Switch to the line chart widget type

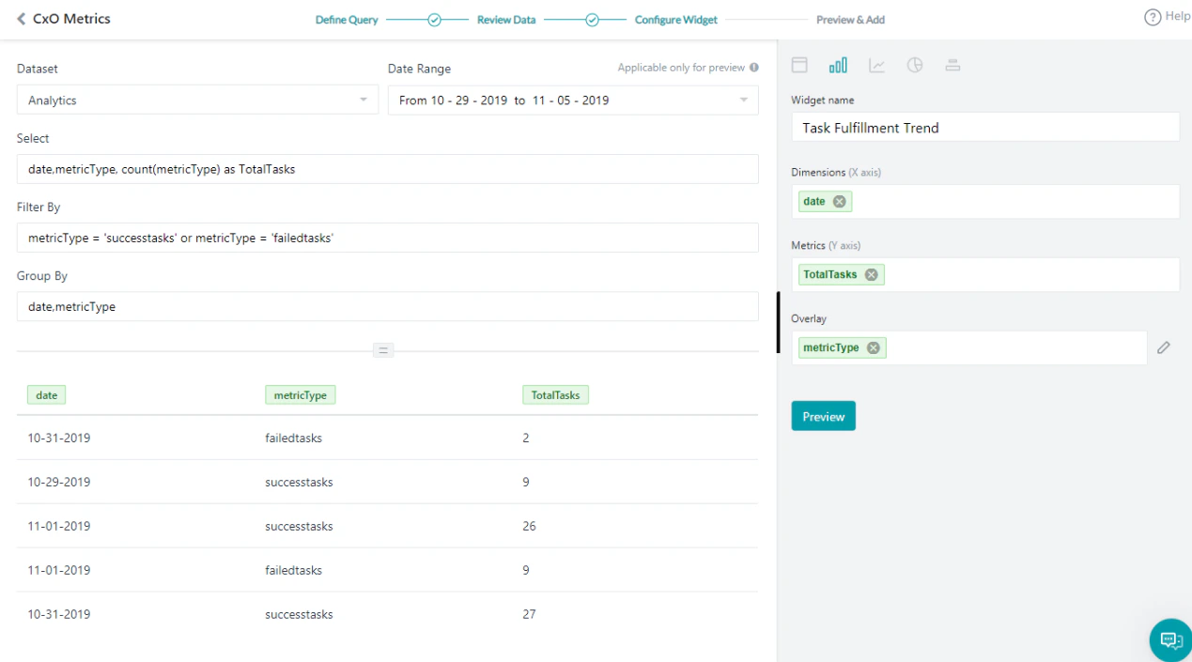click(876, 65)
